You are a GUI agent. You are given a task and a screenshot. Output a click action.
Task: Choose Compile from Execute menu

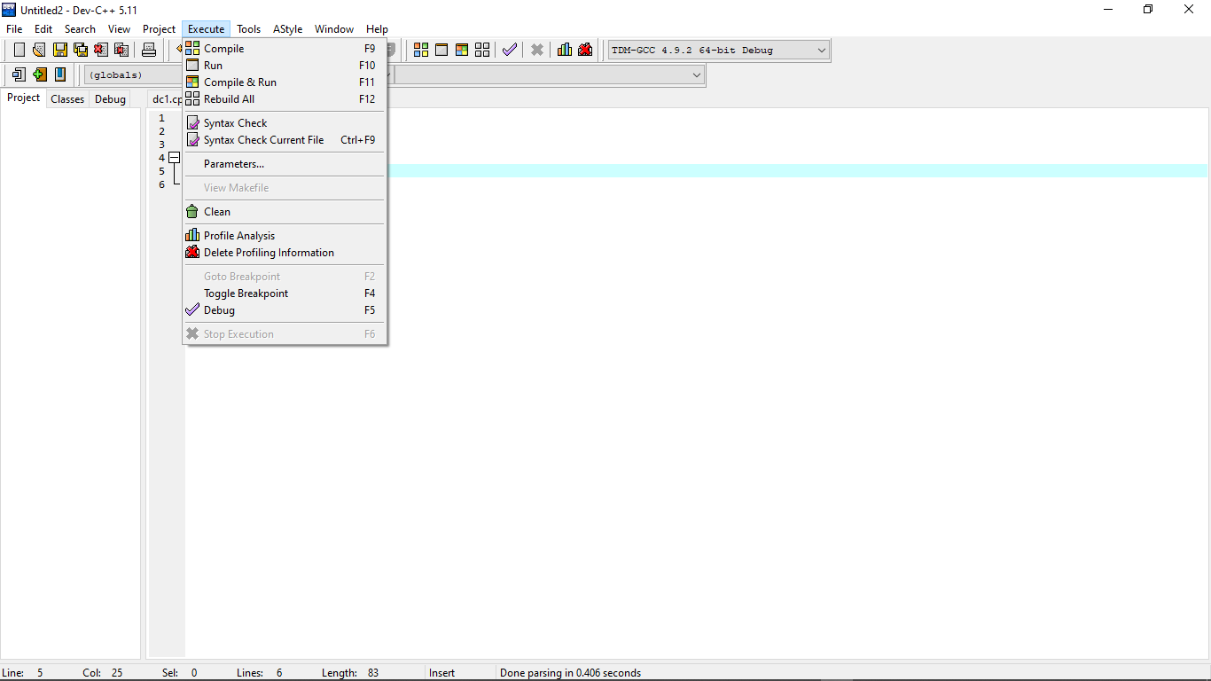284,49
